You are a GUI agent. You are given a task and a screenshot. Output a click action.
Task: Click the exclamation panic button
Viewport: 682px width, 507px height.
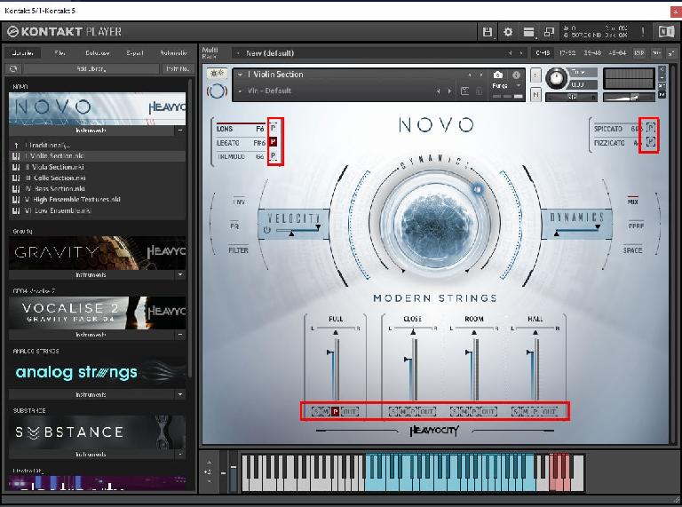click(x=642, y=31)
